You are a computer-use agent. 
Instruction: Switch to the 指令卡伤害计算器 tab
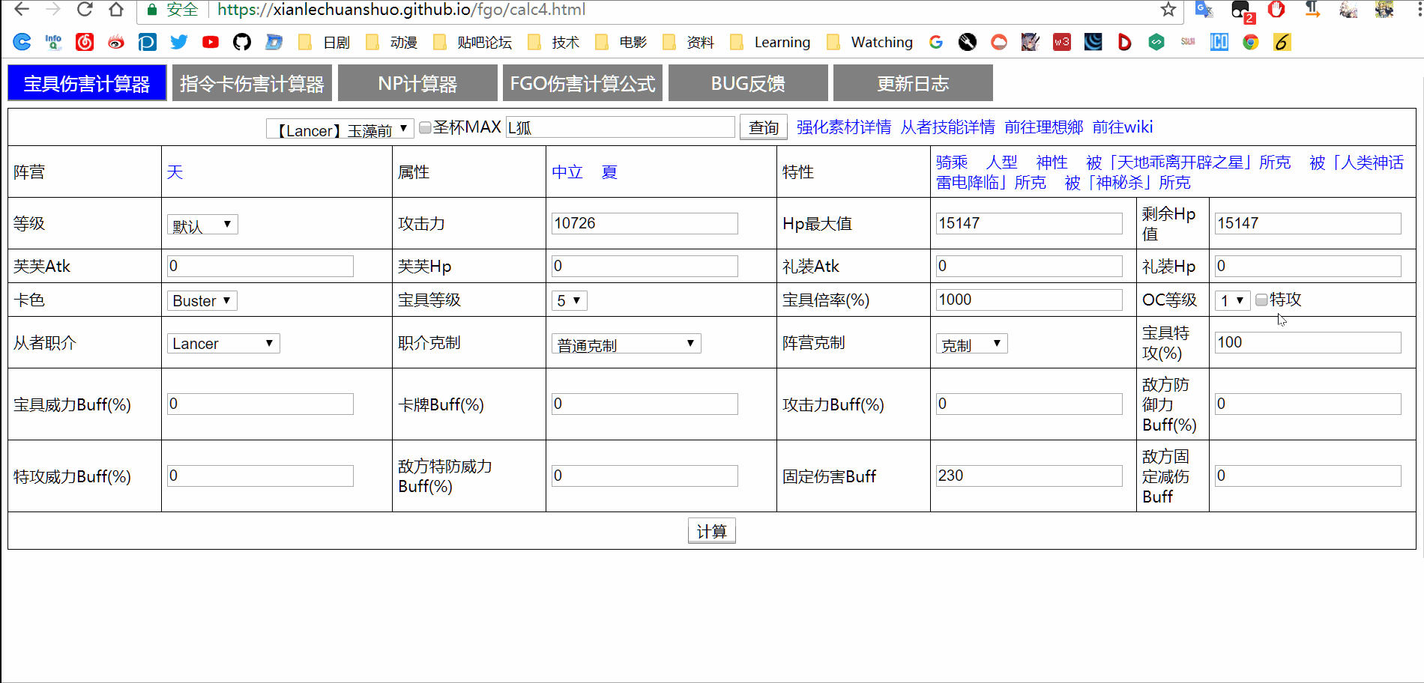pyautogui.click(x=252, y=82)
